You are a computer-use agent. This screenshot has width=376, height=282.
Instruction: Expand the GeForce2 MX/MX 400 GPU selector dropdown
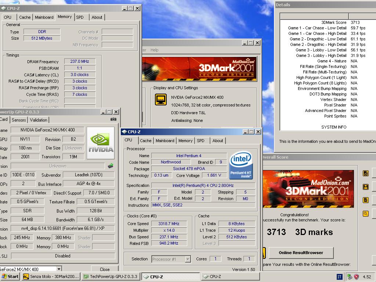click(59, 269)
